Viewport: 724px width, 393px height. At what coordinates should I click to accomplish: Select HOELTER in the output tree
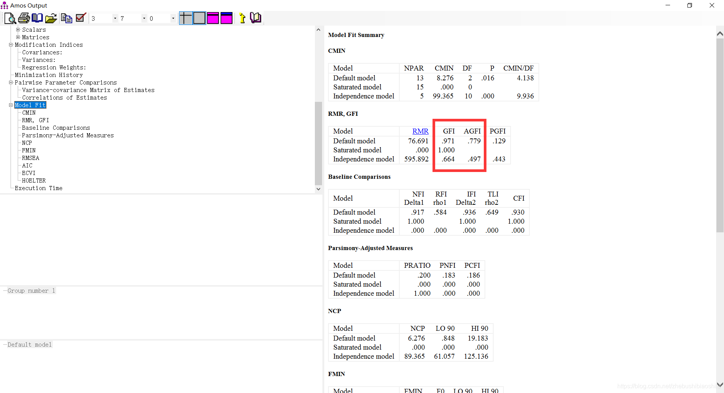tap(34, 181)
